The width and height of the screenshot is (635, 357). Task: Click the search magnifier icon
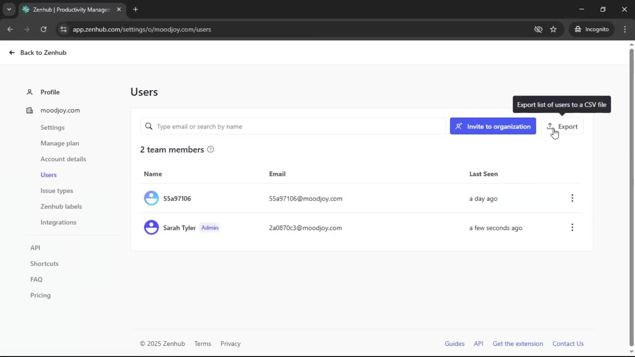149,126
